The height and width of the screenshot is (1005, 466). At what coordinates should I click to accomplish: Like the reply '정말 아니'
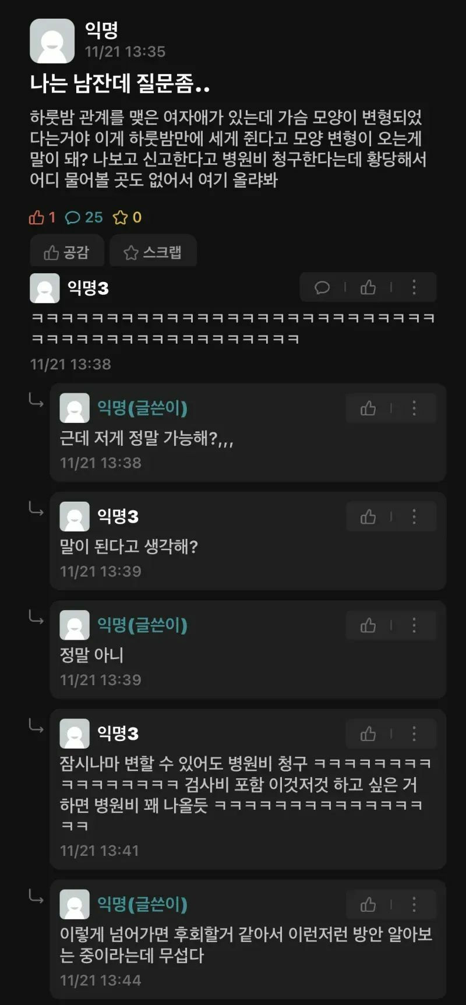368,626
